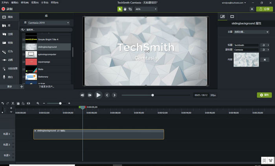Remove content image with the X button
275x166 pixels.
pyautogui.click(x=265, y=60)
